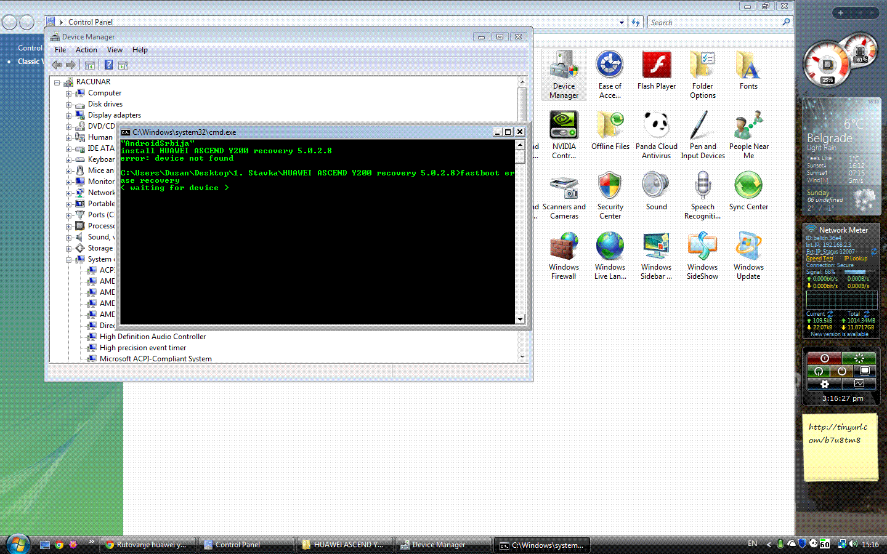Image resolution: width=887 pixels, height=554 pixels.
Task: Select Microsoft ACPI-Compliant System device
Action: point(156,359)
